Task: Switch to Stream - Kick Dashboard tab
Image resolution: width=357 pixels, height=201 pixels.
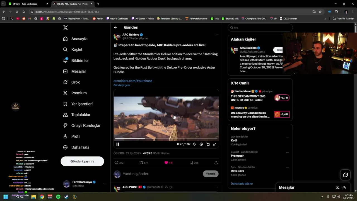Action: click(28, 4)
